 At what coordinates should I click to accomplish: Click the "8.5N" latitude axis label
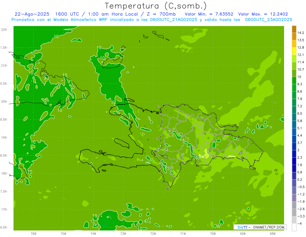click(x=4, y=155)
